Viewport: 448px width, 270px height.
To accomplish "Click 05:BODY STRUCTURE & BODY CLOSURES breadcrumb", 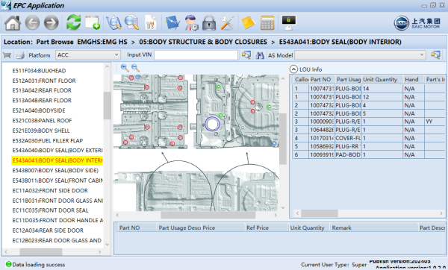I will (203, 42).
